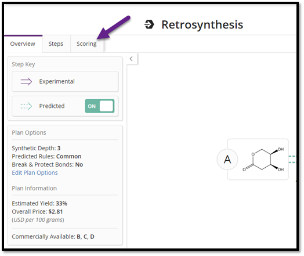This screenshot has width=304, height=256.
Task: Click the dashed green connector line
Action: point(292,159)
